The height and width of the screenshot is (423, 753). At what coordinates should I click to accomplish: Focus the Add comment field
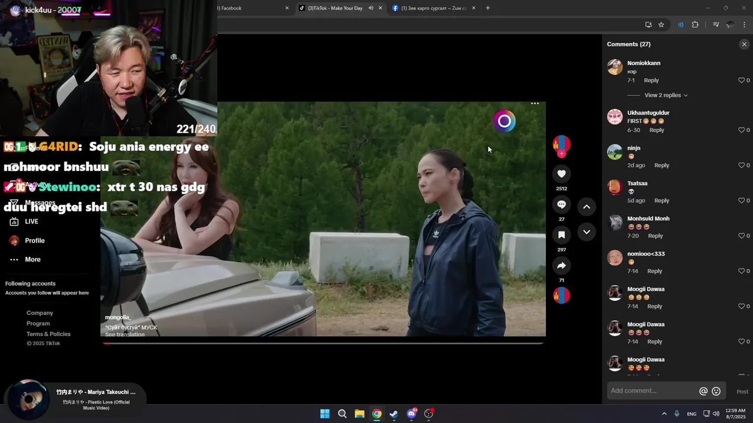(652, 391)
